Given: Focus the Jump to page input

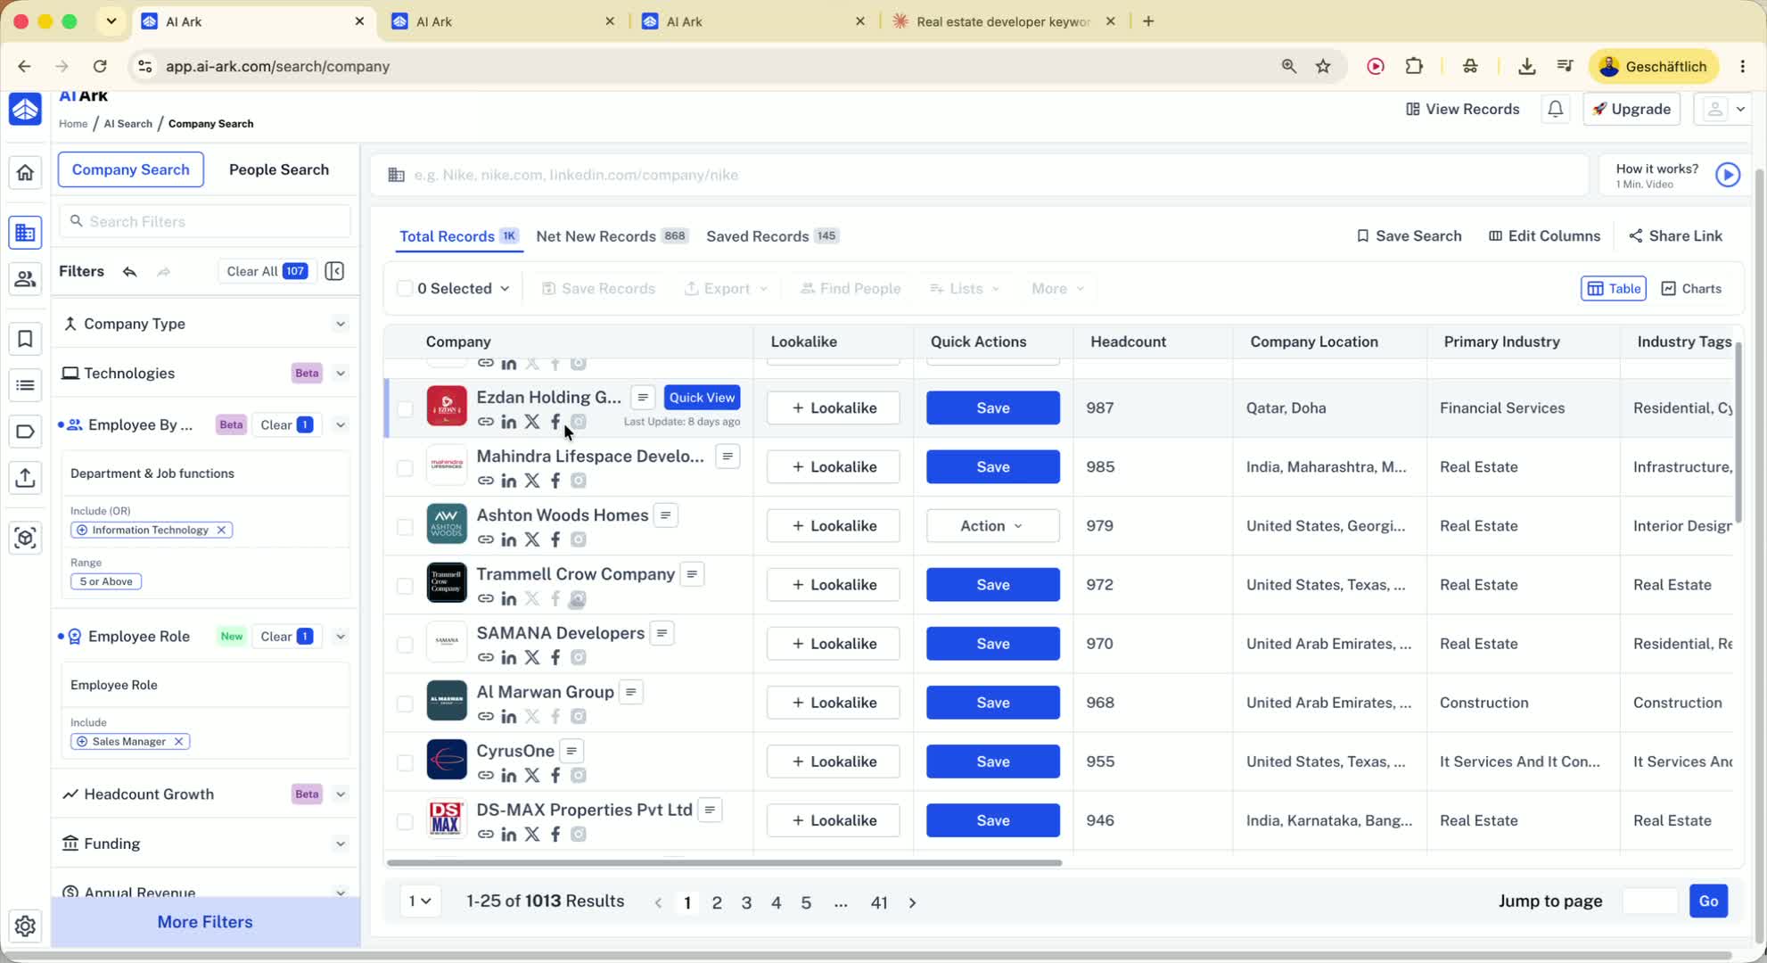Looking at the screenshot, I should click(x=1650, y=901).
